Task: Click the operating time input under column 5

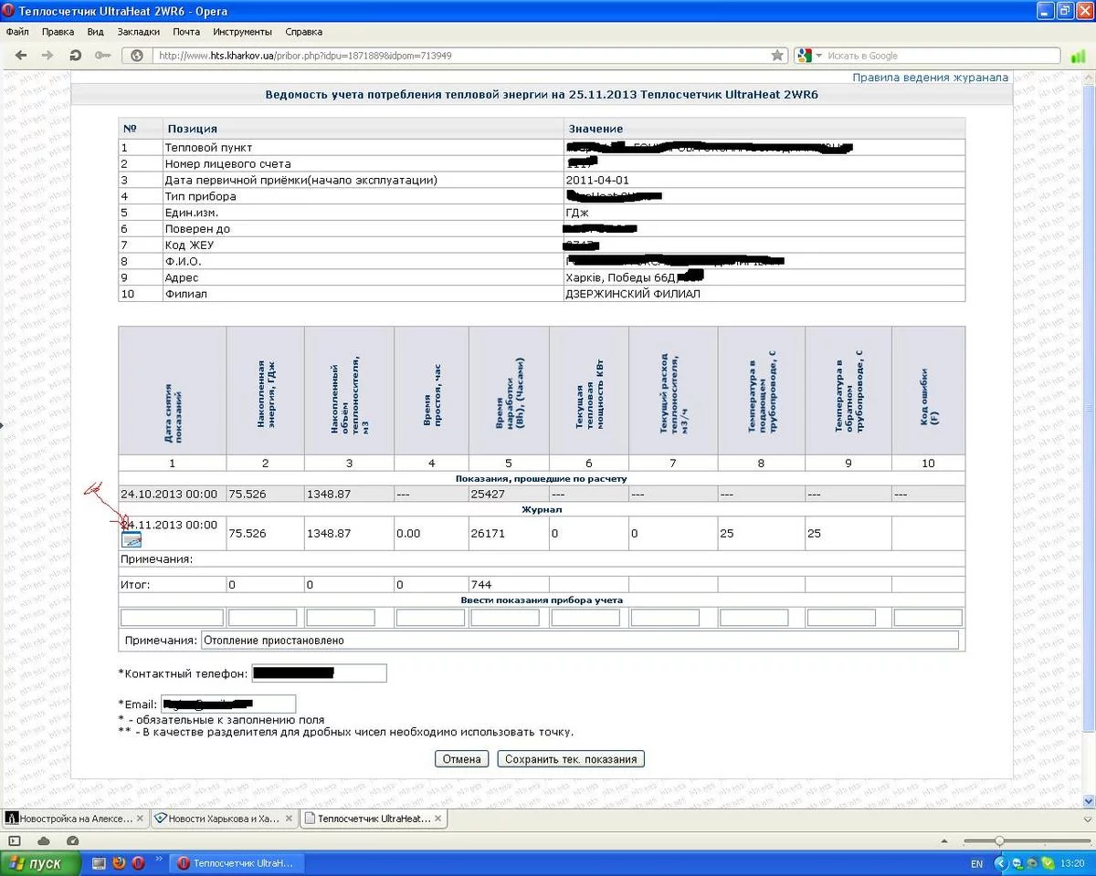Action: point(505,618)
